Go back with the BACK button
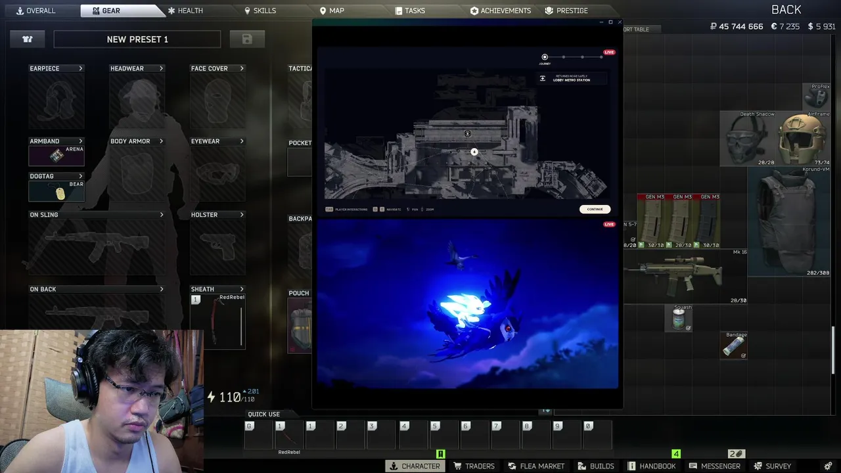Screen dimensions: 841x473 (x=786, y=10)
